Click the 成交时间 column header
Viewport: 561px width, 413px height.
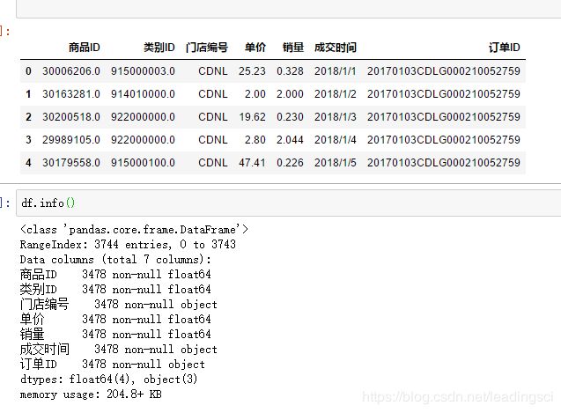(x=336, y=48)
